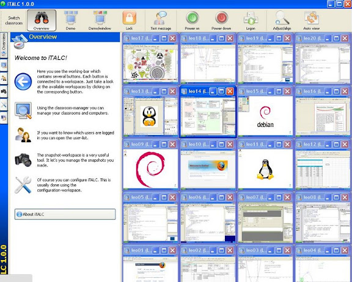This screenshot has height=282, width=352.
Task: Start Demo mode from the toolbar
Action: click(x=71, y=20)
